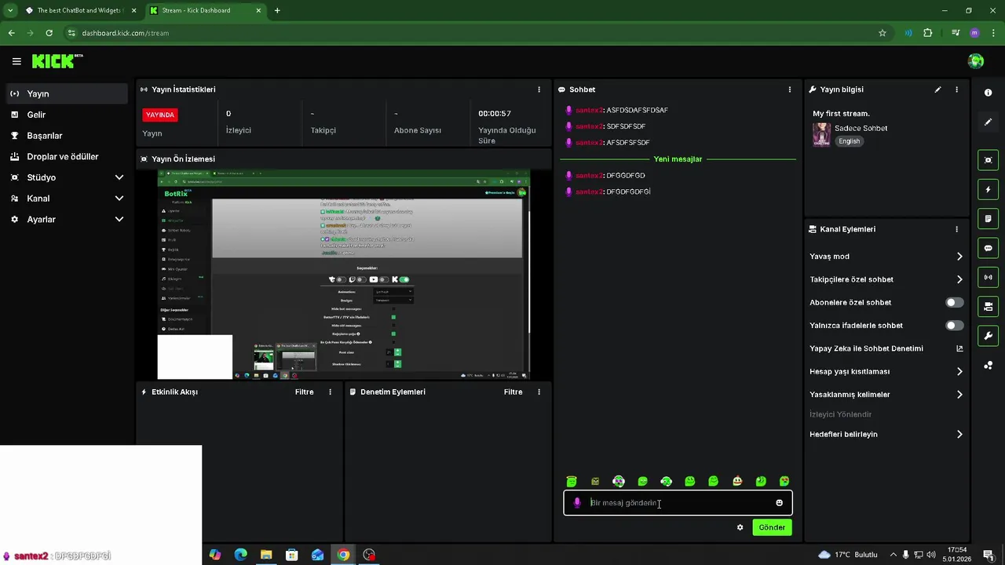The height and width of the screenshot is (565, 1005).
Task: Click the info icon in right rail
Action: (988, 93)
